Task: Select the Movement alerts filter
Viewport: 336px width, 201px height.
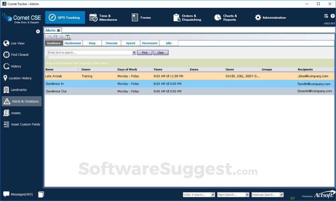Action: point(150,43)
